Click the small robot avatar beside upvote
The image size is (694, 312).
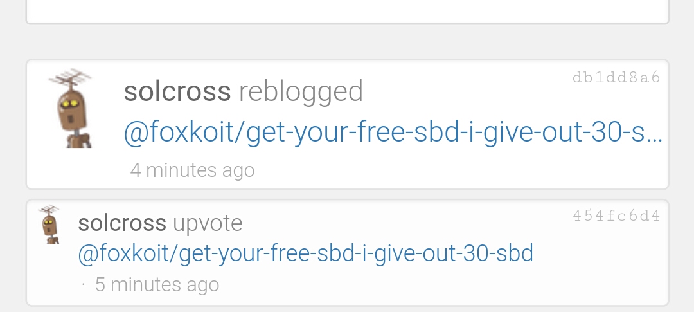point(49,225)
